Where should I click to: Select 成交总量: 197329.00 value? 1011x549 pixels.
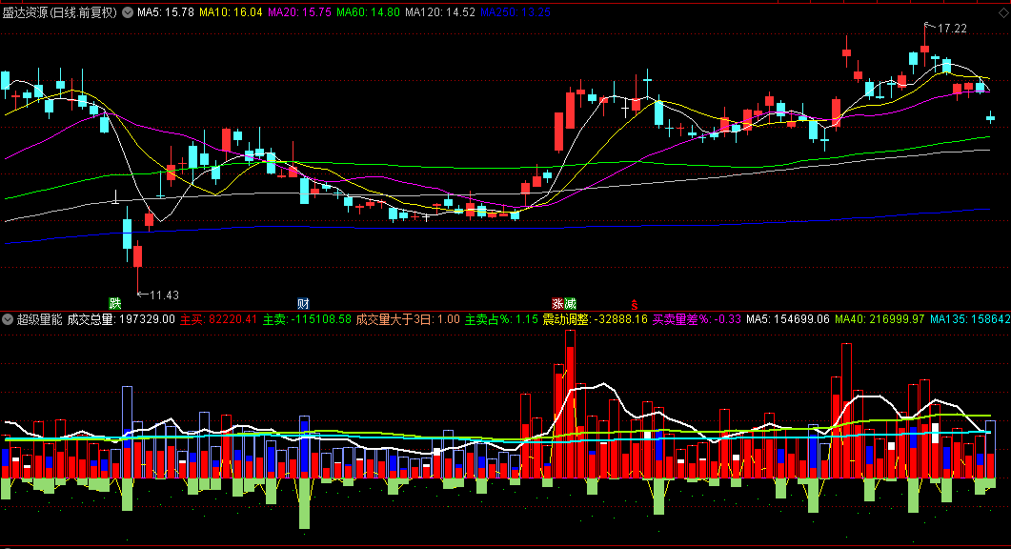[x=121, y=319]
